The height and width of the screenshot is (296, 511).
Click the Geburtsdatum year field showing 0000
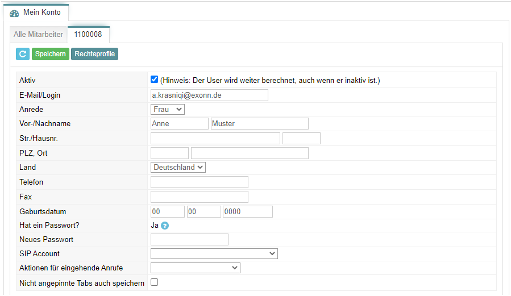(248, 212)
